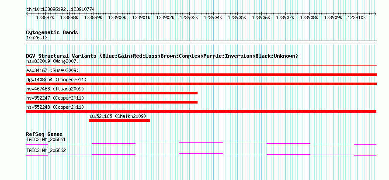Click the 123902k ruler position
Screen dimensions: 389x180
(x=165, y=18)
